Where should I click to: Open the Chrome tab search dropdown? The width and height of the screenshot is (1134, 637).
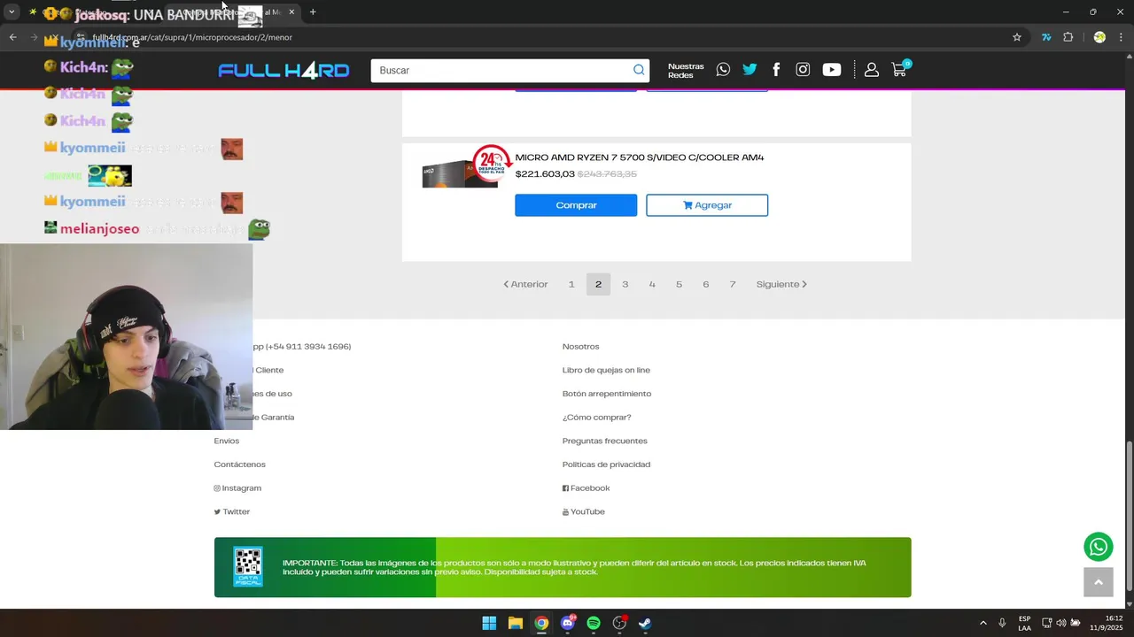(x=12, y=12)
